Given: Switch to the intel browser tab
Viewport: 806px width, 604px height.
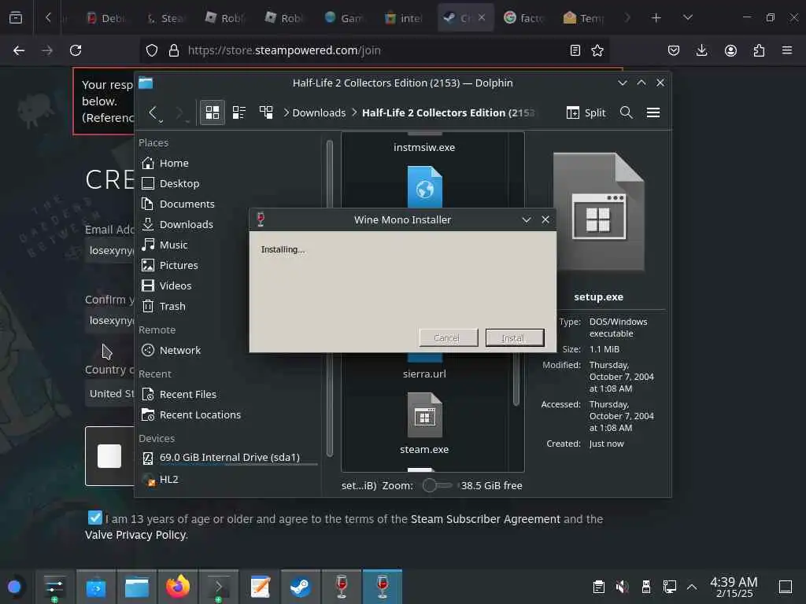Looking at the screenshot, I should pos(404,18).
